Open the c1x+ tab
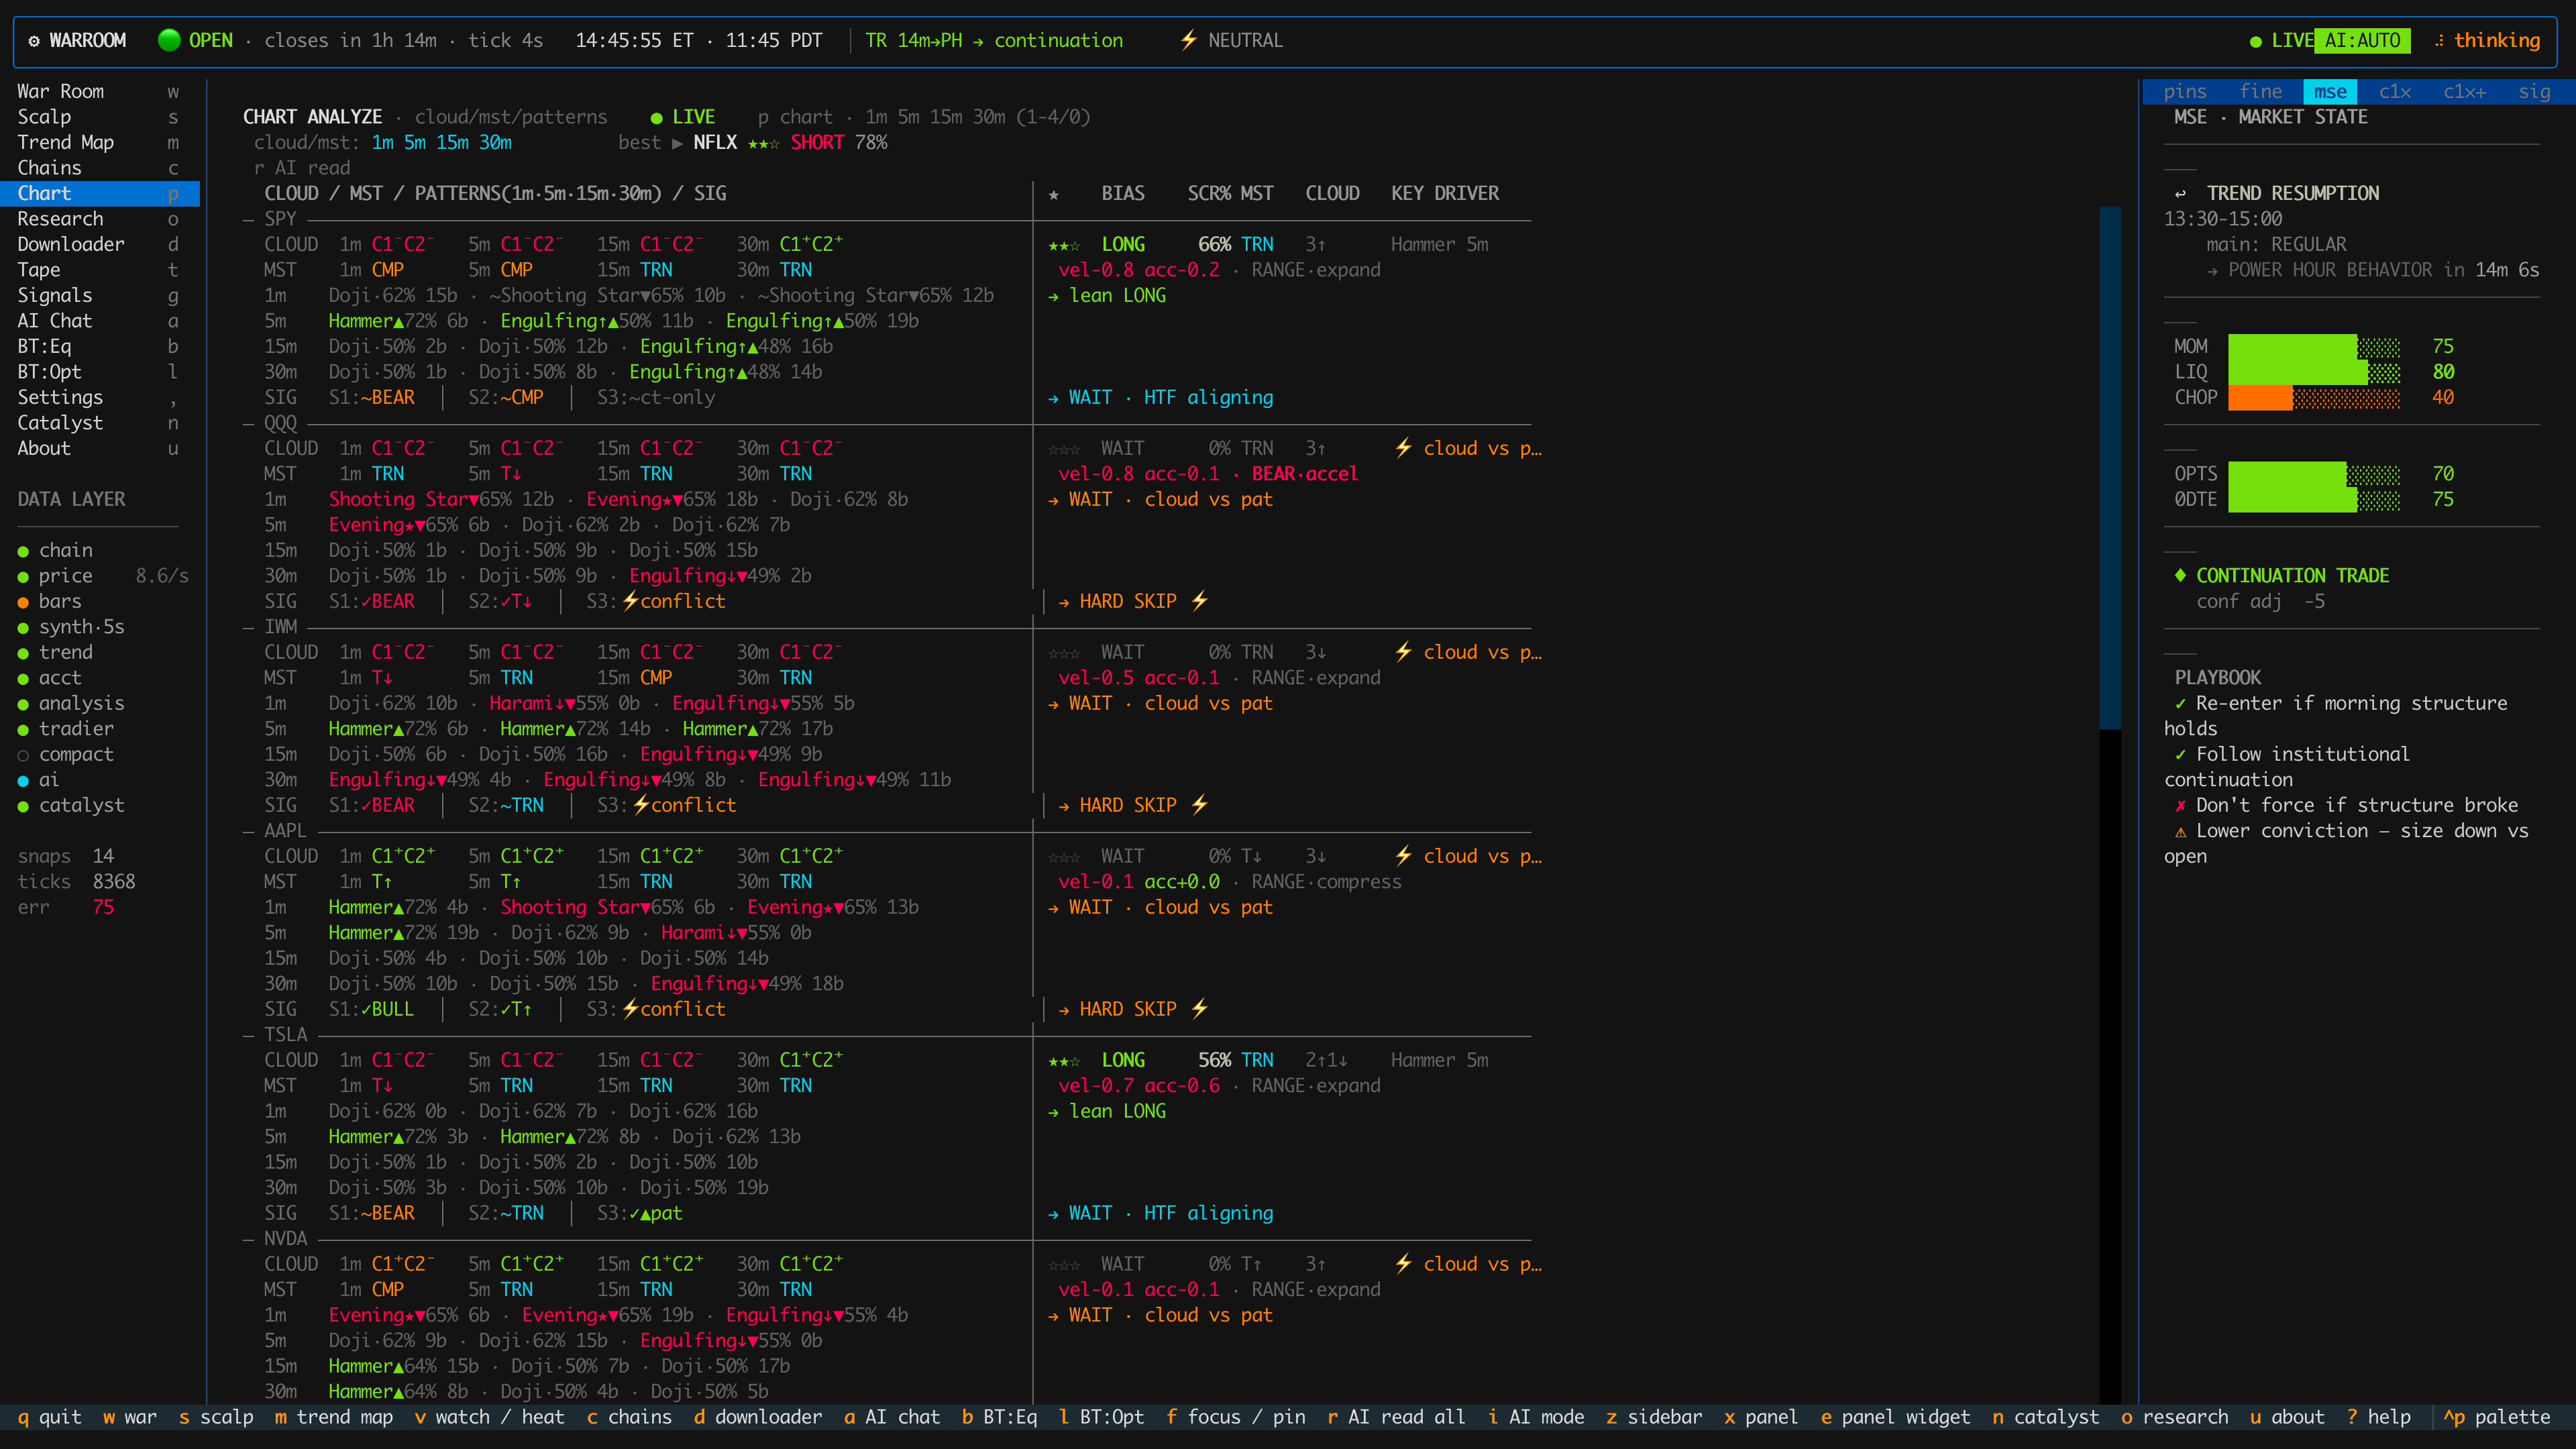This screenshot has height=1449, width=2576. point(2464,92)
